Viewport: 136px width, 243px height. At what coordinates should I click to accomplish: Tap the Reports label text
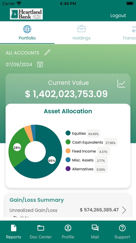tap(14, 237)
